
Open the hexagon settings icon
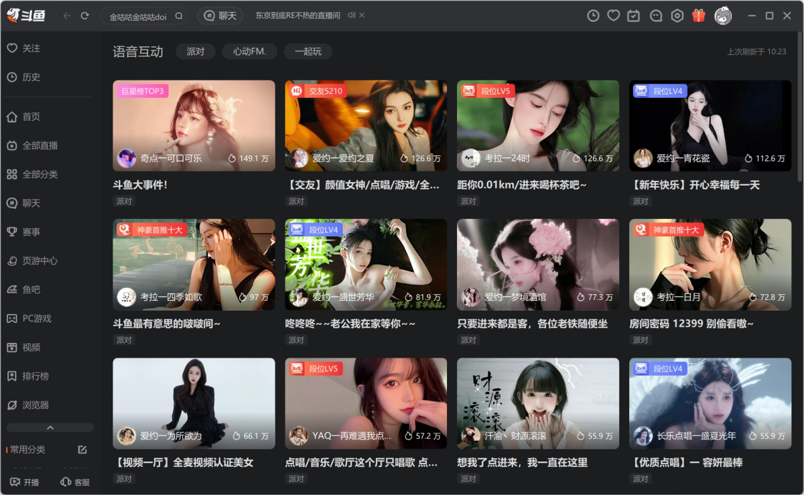point(677,15)
